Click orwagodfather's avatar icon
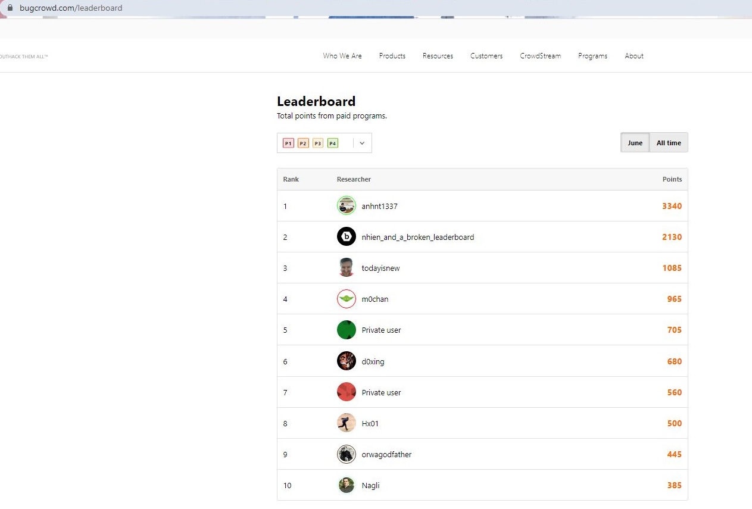Viewport: 752px width, 509px height. pyautogui.click(x=346, y=454)
